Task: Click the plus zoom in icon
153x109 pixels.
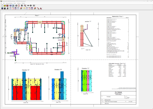Action: (x=31, y=6)
